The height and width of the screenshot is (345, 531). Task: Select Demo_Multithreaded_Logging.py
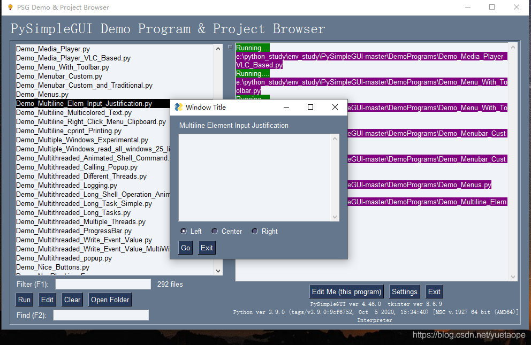point(93,186)
